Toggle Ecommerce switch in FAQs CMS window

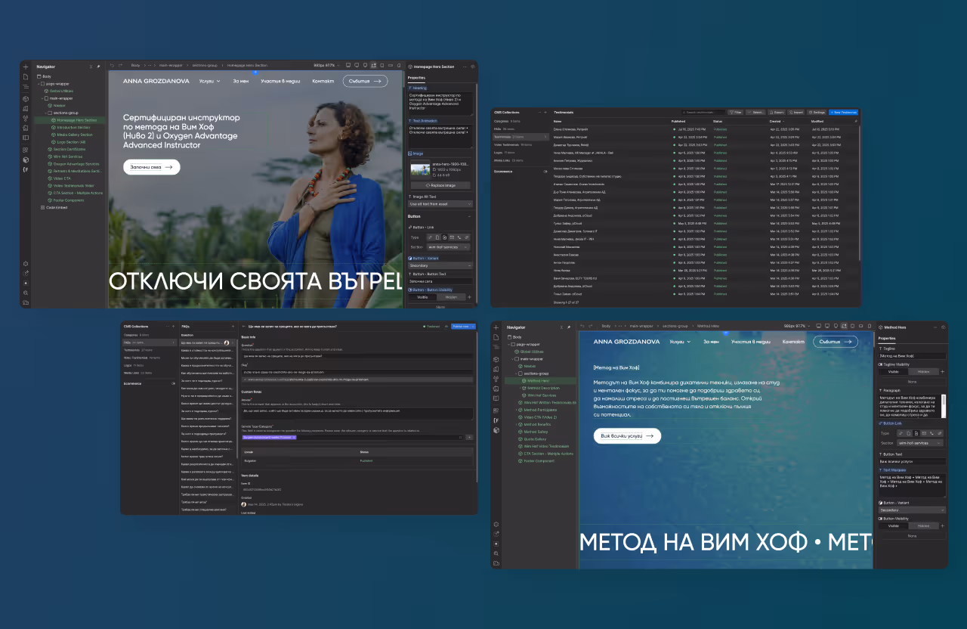[175, 383]
